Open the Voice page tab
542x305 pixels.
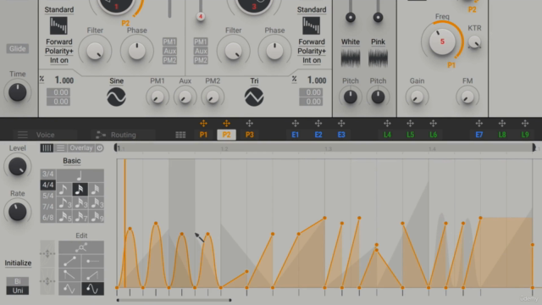(x=45, y=135)
